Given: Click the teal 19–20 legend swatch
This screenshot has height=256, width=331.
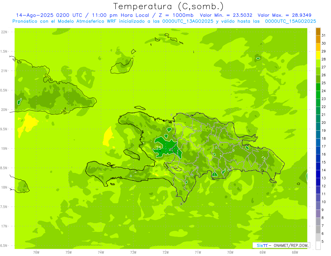Looking at the screenshot, I should 318,127.
